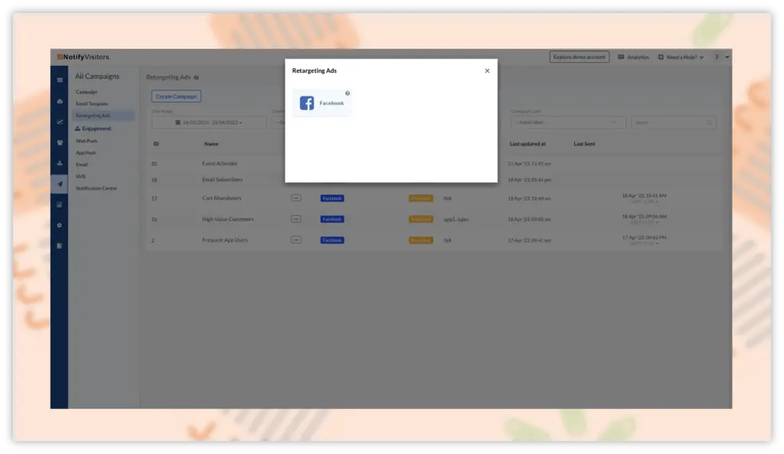Select Web Push under Engagement
Image resolution: width=784 pixels, height=454 pixels.
click(87, 141)
